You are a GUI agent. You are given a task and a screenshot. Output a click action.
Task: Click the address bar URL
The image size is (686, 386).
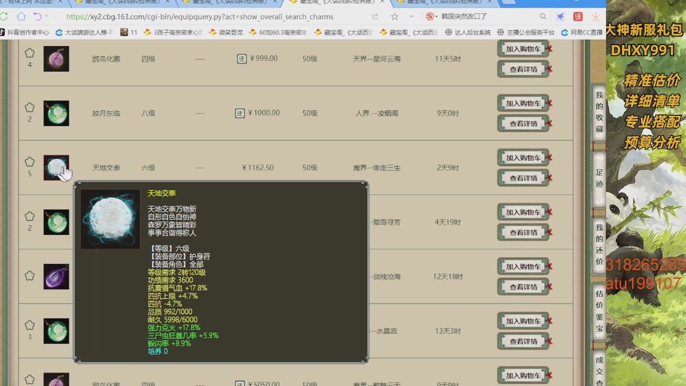pyautogui.click(x=200, y=17)
